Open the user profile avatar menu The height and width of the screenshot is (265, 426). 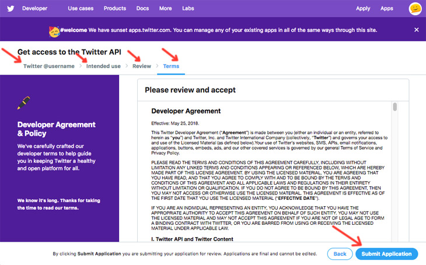pos(415,9)
